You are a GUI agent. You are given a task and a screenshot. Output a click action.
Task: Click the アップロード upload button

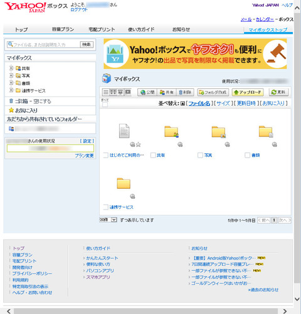(x=248, y=92)
